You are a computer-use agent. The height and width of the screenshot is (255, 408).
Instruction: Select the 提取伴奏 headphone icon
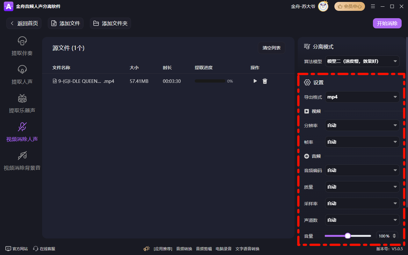tap(22, 41)
